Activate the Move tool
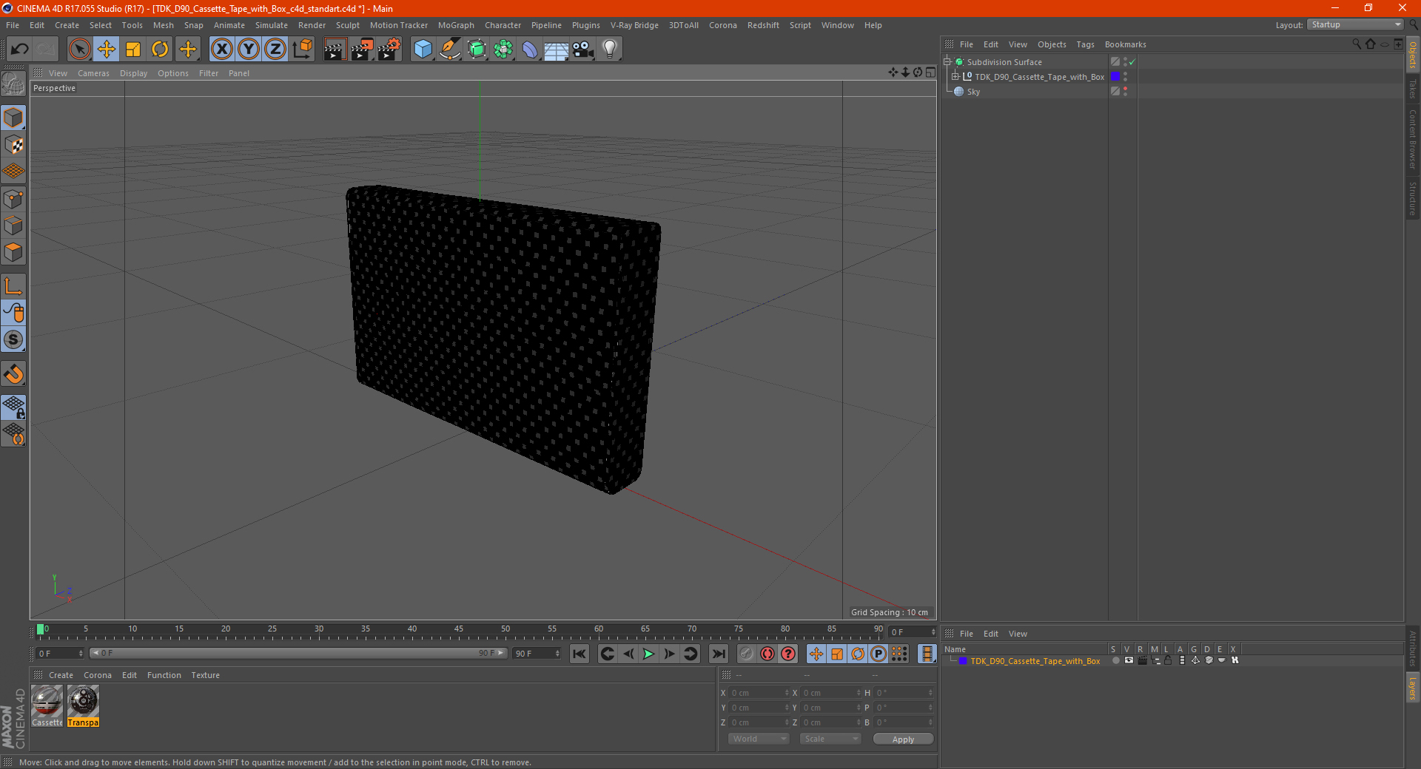Screen dimensions: 1421x769 (x=107, y=50)
